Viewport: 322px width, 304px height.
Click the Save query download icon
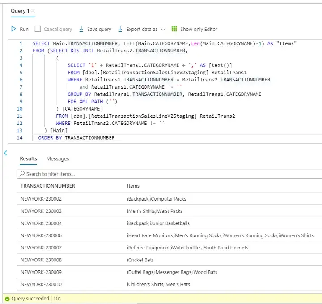click(81, 29)
